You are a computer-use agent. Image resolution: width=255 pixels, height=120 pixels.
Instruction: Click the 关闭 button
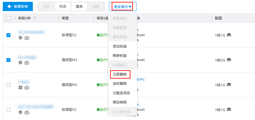point(63,6)
